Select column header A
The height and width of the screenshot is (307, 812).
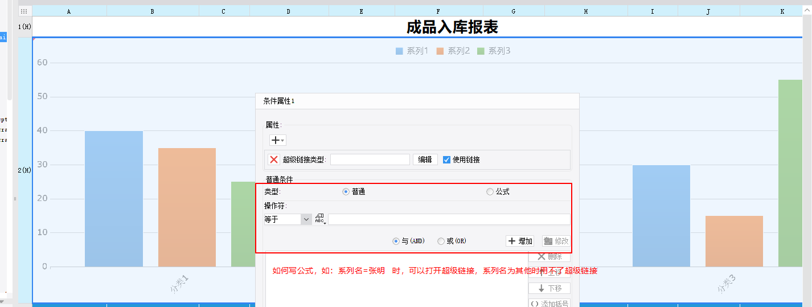[69, 11]
